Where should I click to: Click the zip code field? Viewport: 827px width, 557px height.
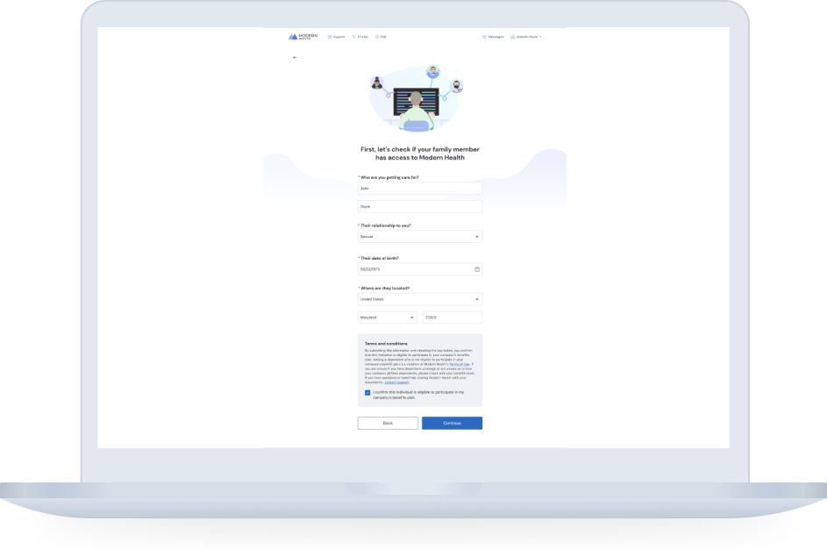coord(453,318)
